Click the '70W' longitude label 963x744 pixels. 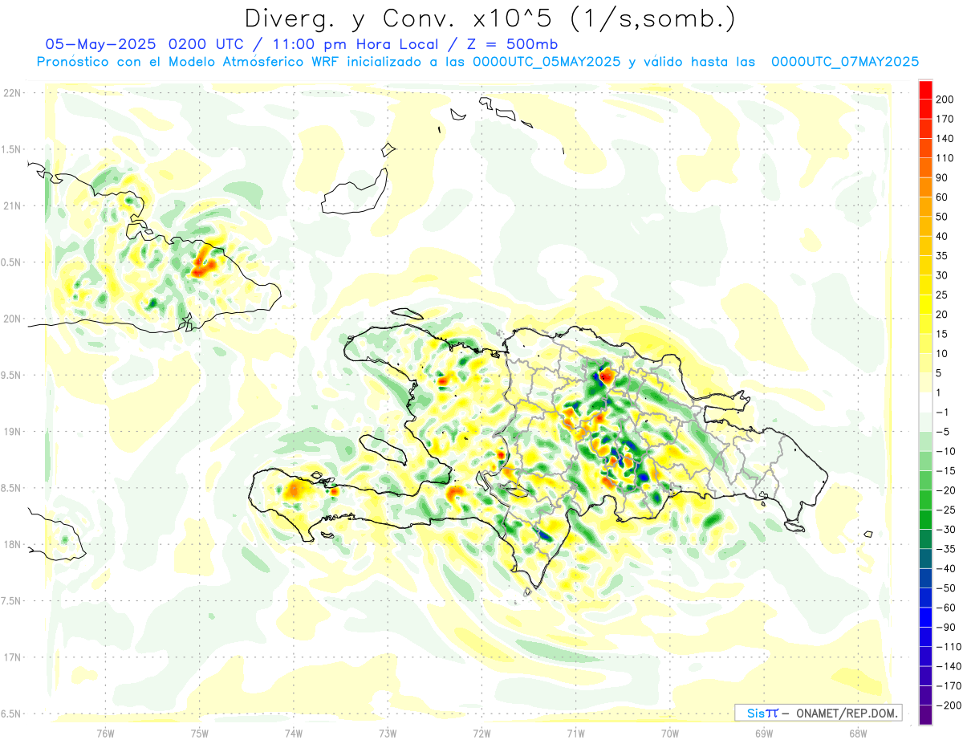(669, 733)
